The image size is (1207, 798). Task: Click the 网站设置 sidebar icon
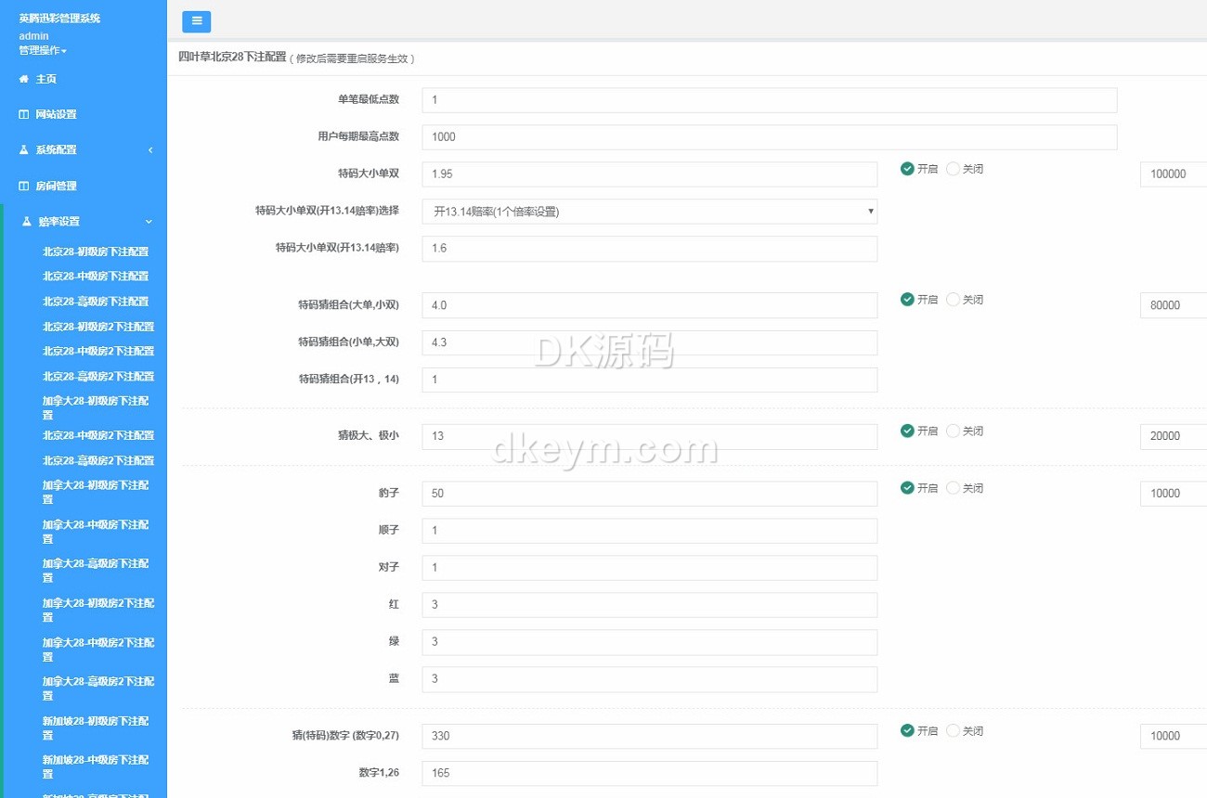24,114
